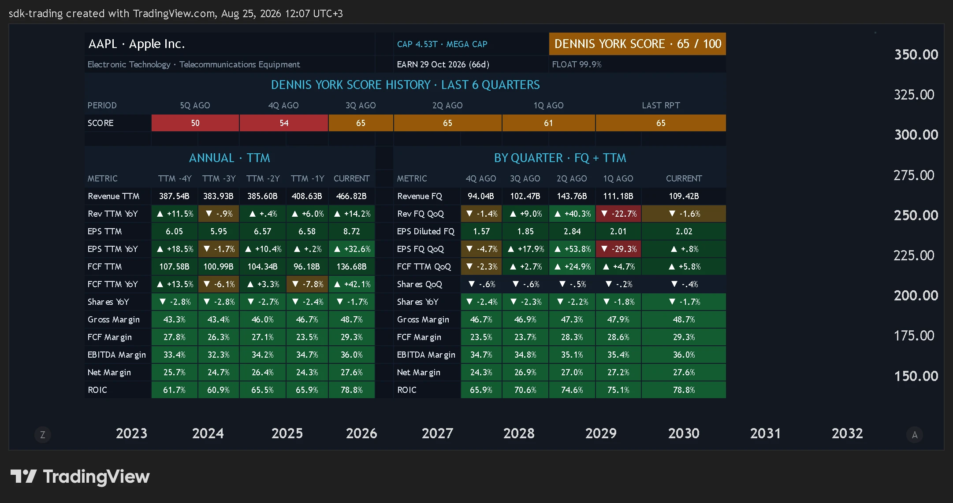Click the 350.00 price axis label
The image size is (953, 503).
click(916, 55)
